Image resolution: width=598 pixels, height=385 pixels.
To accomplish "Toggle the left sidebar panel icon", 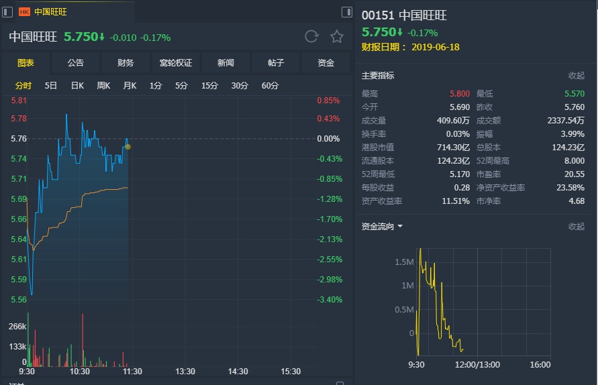I will click(7, 11).
